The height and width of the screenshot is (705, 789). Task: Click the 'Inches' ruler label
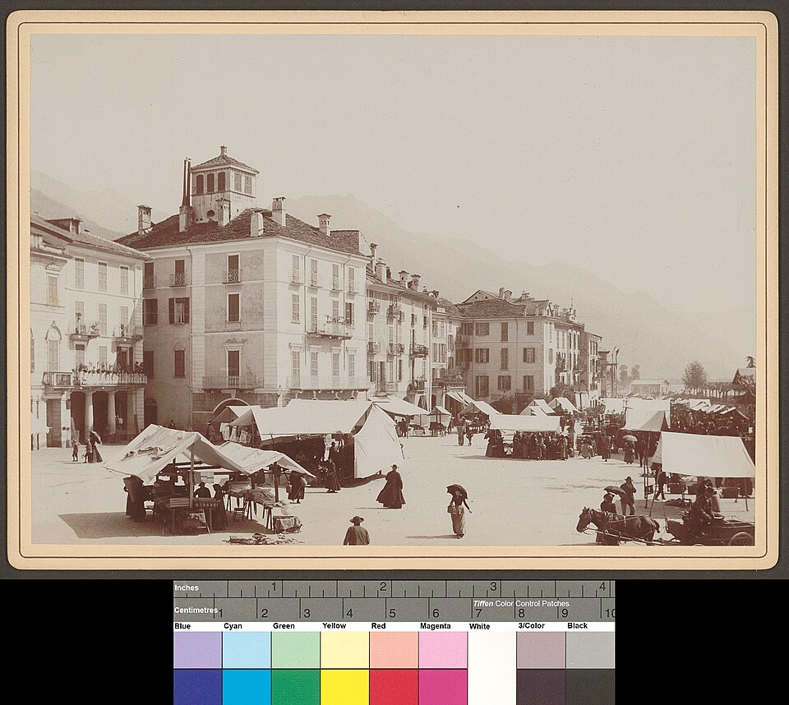pyautogui.click(x=187, y=587)
